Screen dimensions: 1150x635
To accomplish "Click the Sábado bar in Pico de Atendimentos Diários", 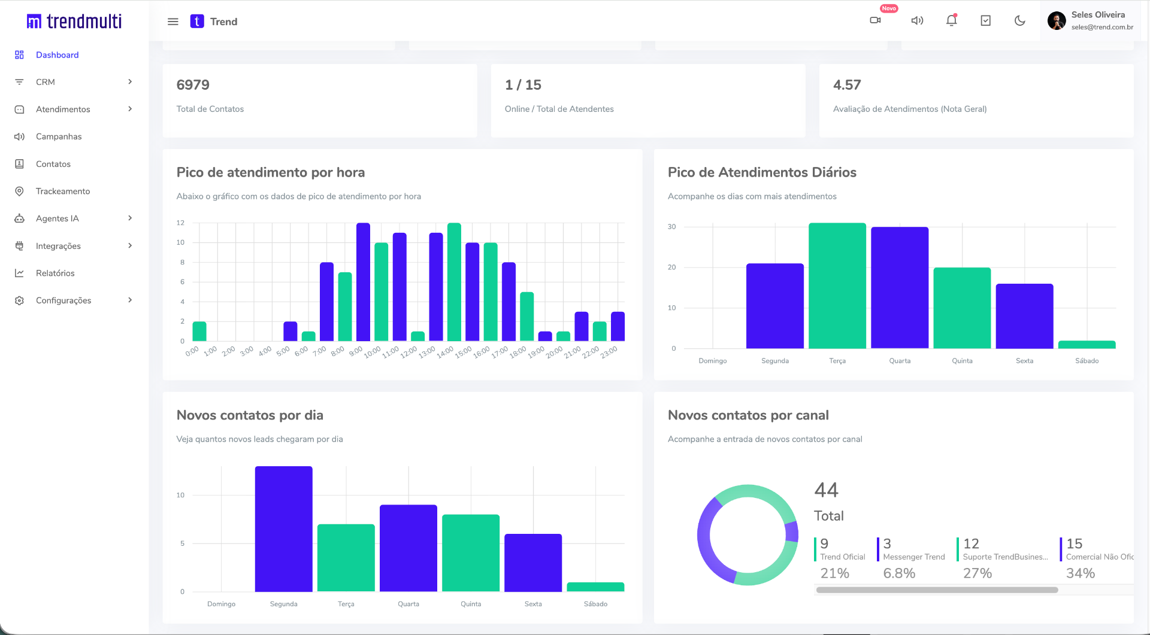I will (x=1087, y=345).
